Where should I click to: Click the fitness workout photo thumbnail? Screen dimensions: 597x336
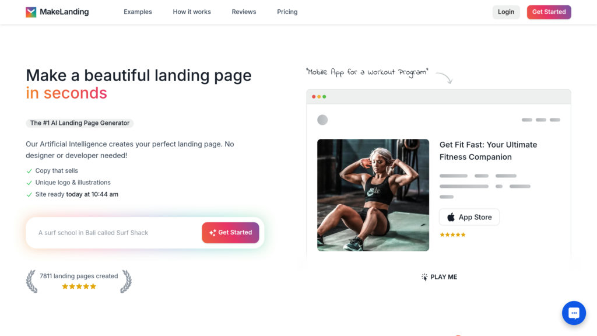click(373, 195)
